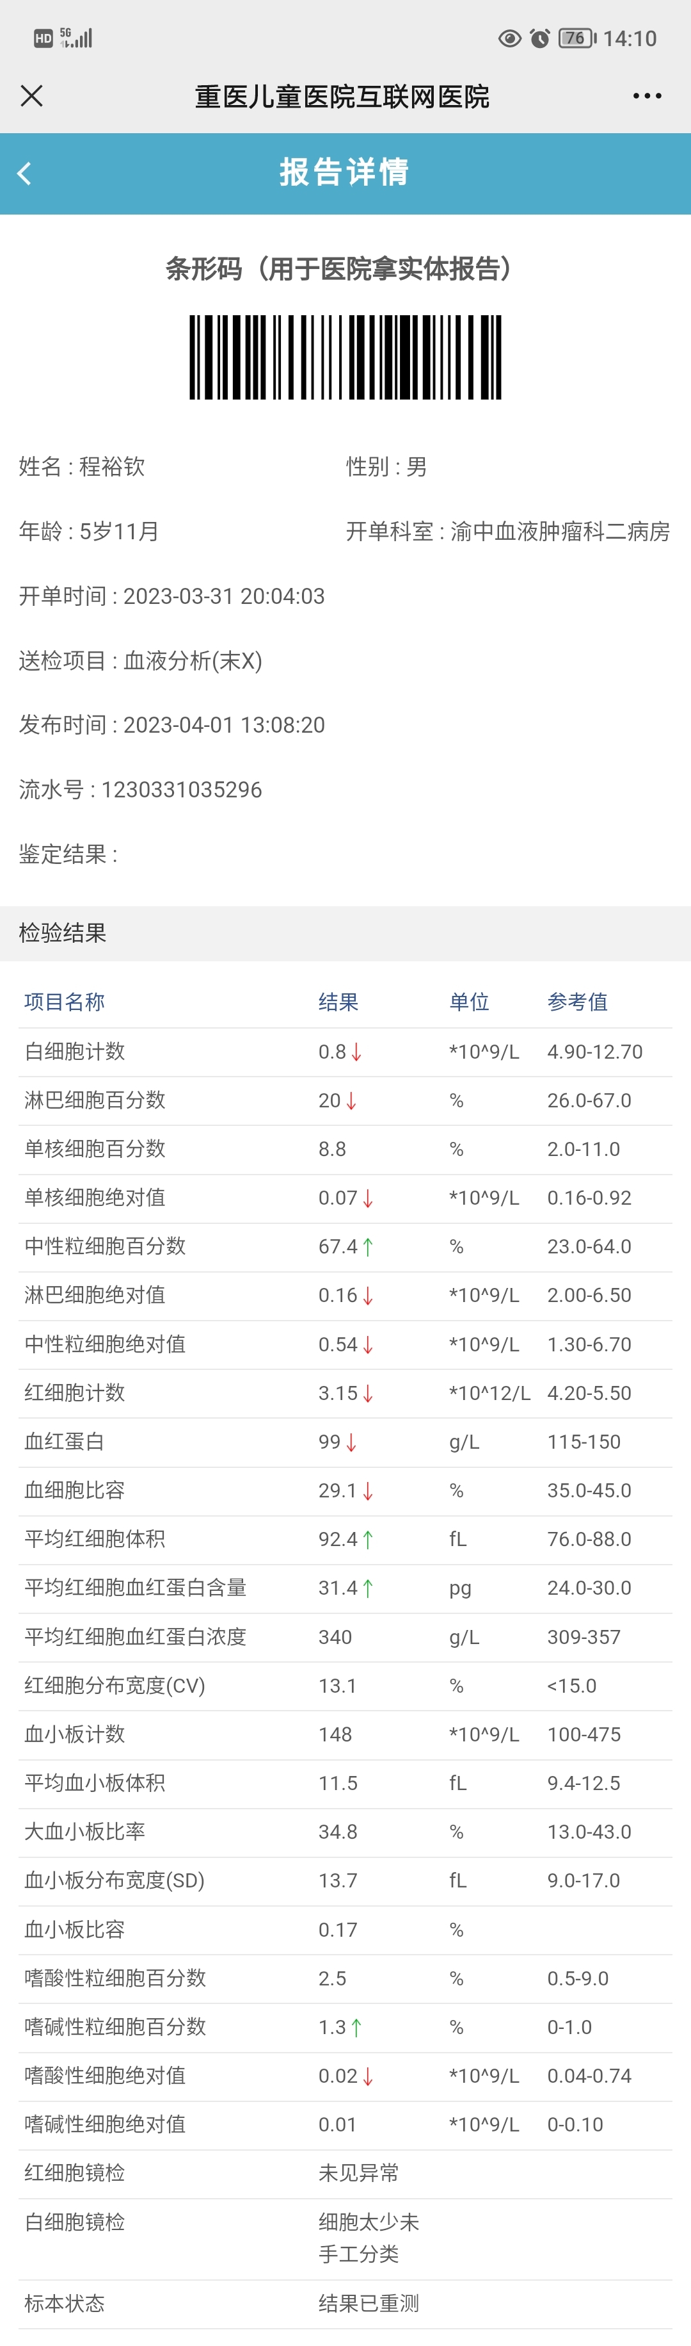Select reference range 4.90-12.70
The image size is (691, 2346).
tap(594, 1052)
